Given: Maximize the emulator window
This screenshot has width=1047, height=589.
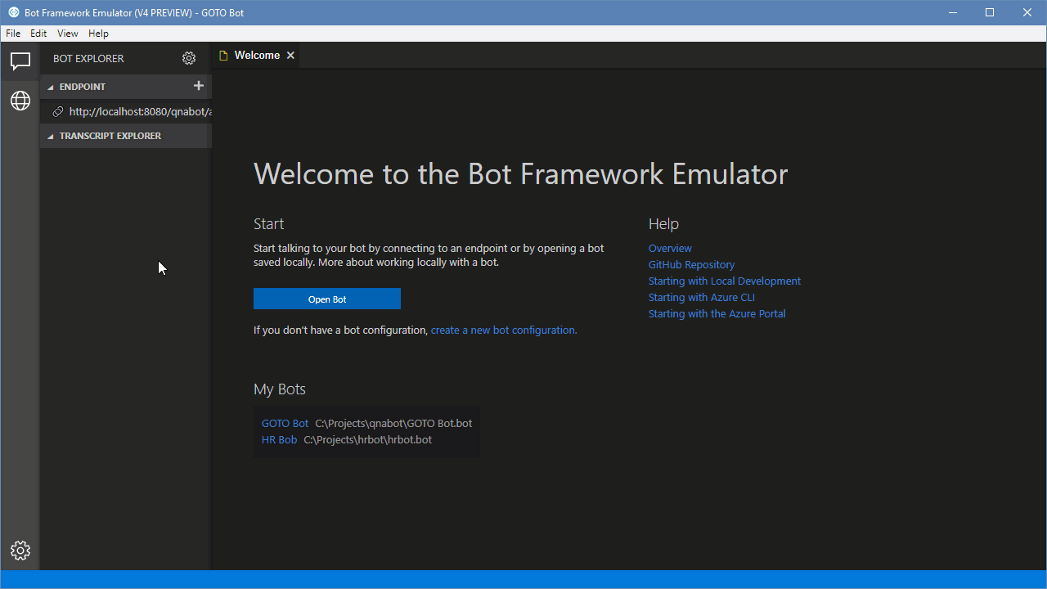Looking at the screenshot, I should click(990, 12).
